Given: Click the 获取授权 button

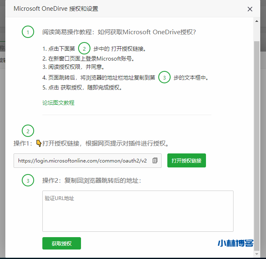Looking at the screenshot, I should (62, 243).
